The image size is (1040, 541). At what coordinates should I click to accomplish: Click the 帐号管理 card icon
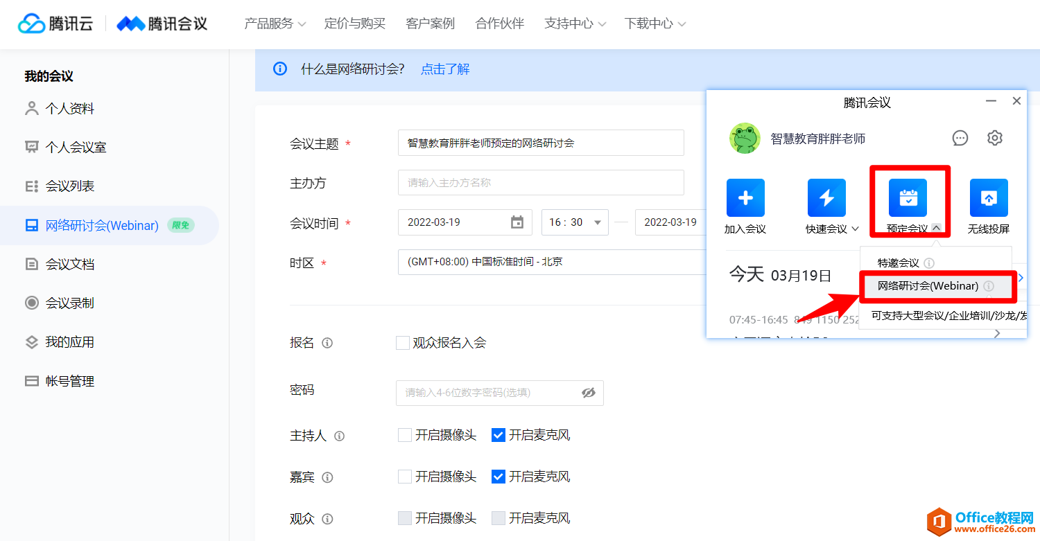(x=31, y=381)
